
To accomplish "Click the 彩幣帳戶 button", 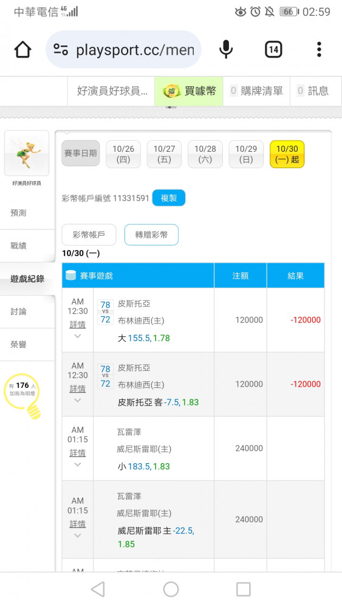I will click(89, 234).
